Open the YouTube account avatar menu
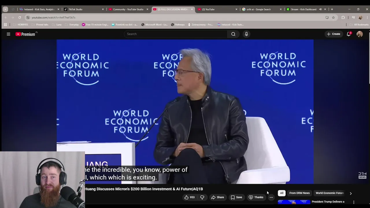The image size is (370, 208). pyautogui.click(x=360, y=34)
